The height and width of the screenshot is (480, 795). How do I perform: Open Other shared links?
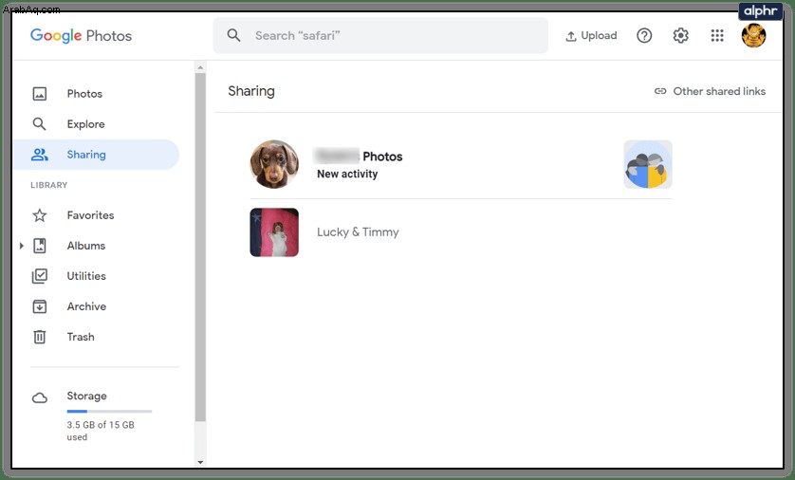click(x=710, y=91)
